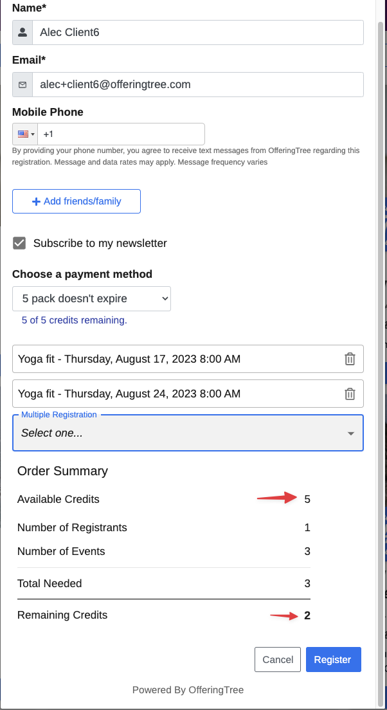Click the 5 of 5 credits remaining text
Viewport: 387px width, 710px height.
pyautogui.click(x=74, y=320)
